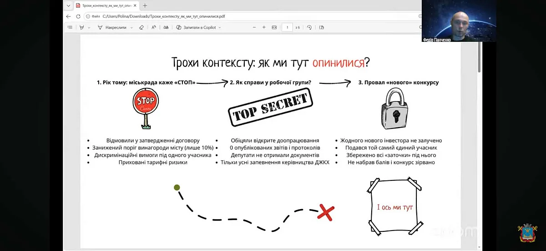Select the PDF tab Трохи_контексту

pos(106,6)
